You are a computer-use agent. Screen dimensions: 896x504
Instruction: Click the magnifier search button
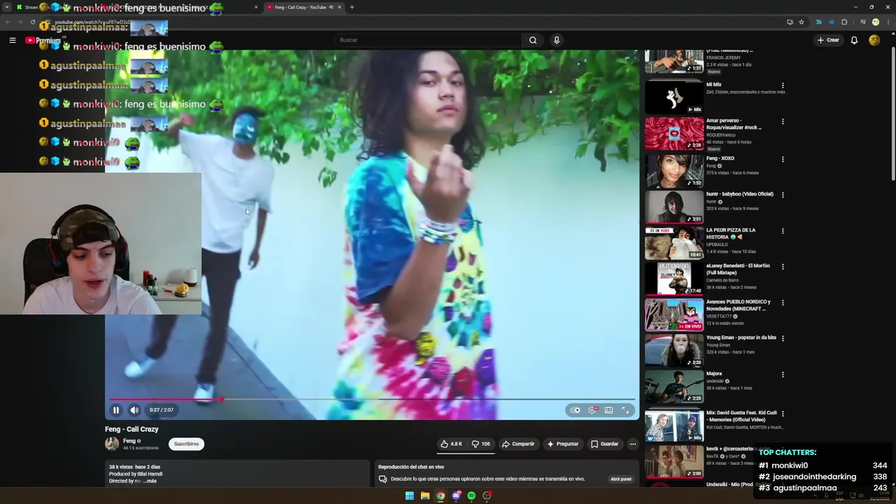(533, 40)
